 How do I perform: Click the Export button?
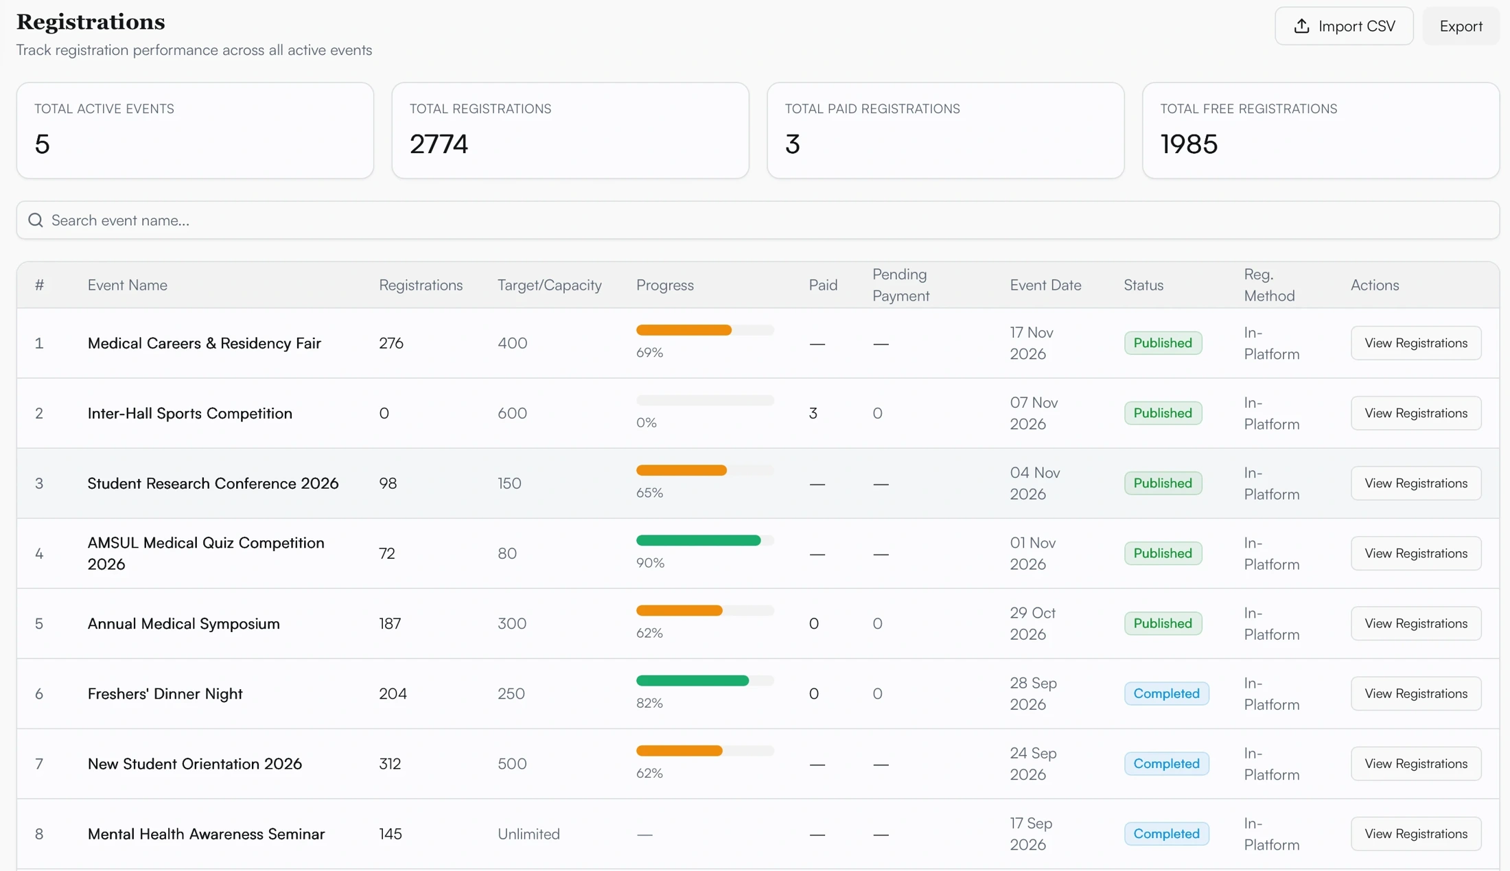pos(1461,26)
